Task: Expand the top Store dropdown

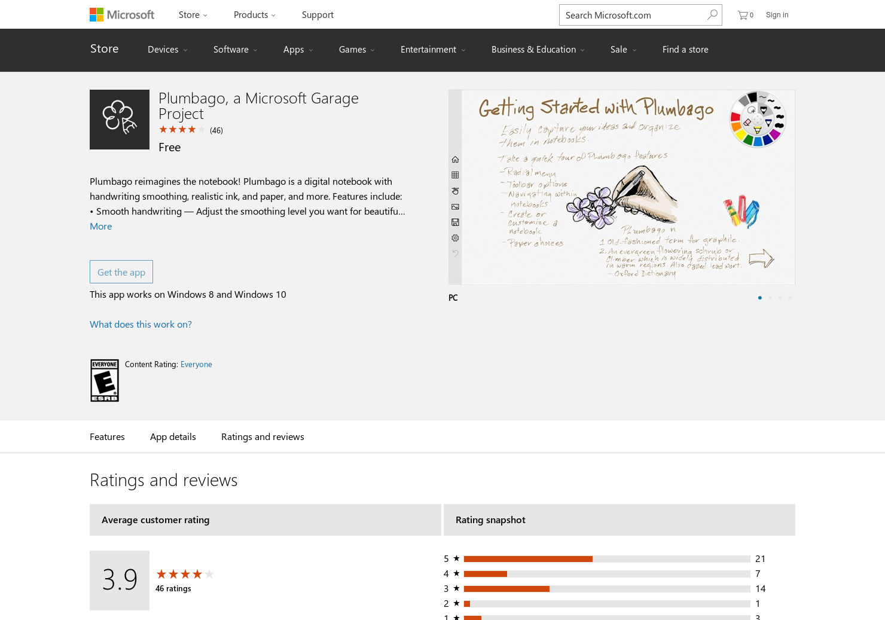Action: pyautogui.click(x=193, y=15)
